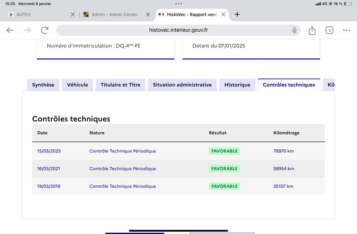Image resolution: width=357 pixels, height=234 pixels.
Task: Open the browser three-dot menu
Action: point(347,30)
